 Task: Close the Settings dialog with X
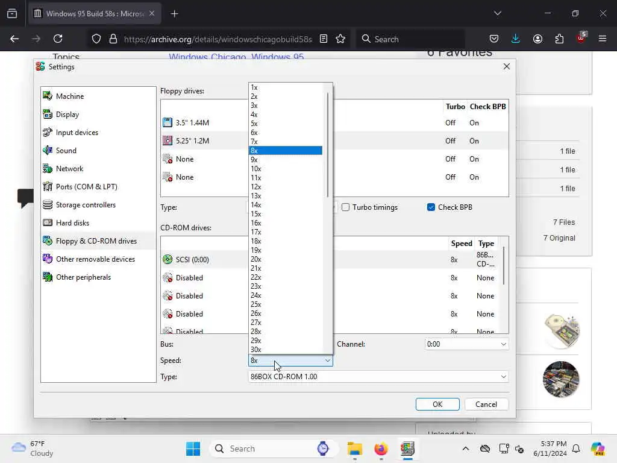506,66
